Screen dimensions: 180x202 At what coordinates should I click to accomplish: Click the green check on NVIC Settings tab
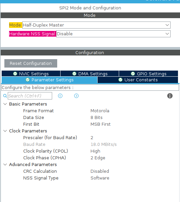click(x=15, y=74)
